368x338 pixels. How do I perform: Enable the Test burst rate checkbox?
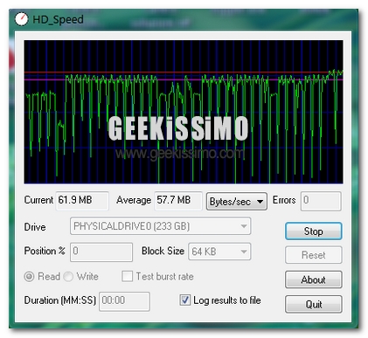coord(127,276)
